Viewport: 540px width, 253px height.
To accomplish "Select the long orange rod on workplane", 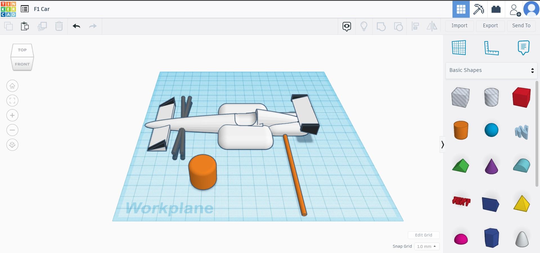I will pos(295,175).
